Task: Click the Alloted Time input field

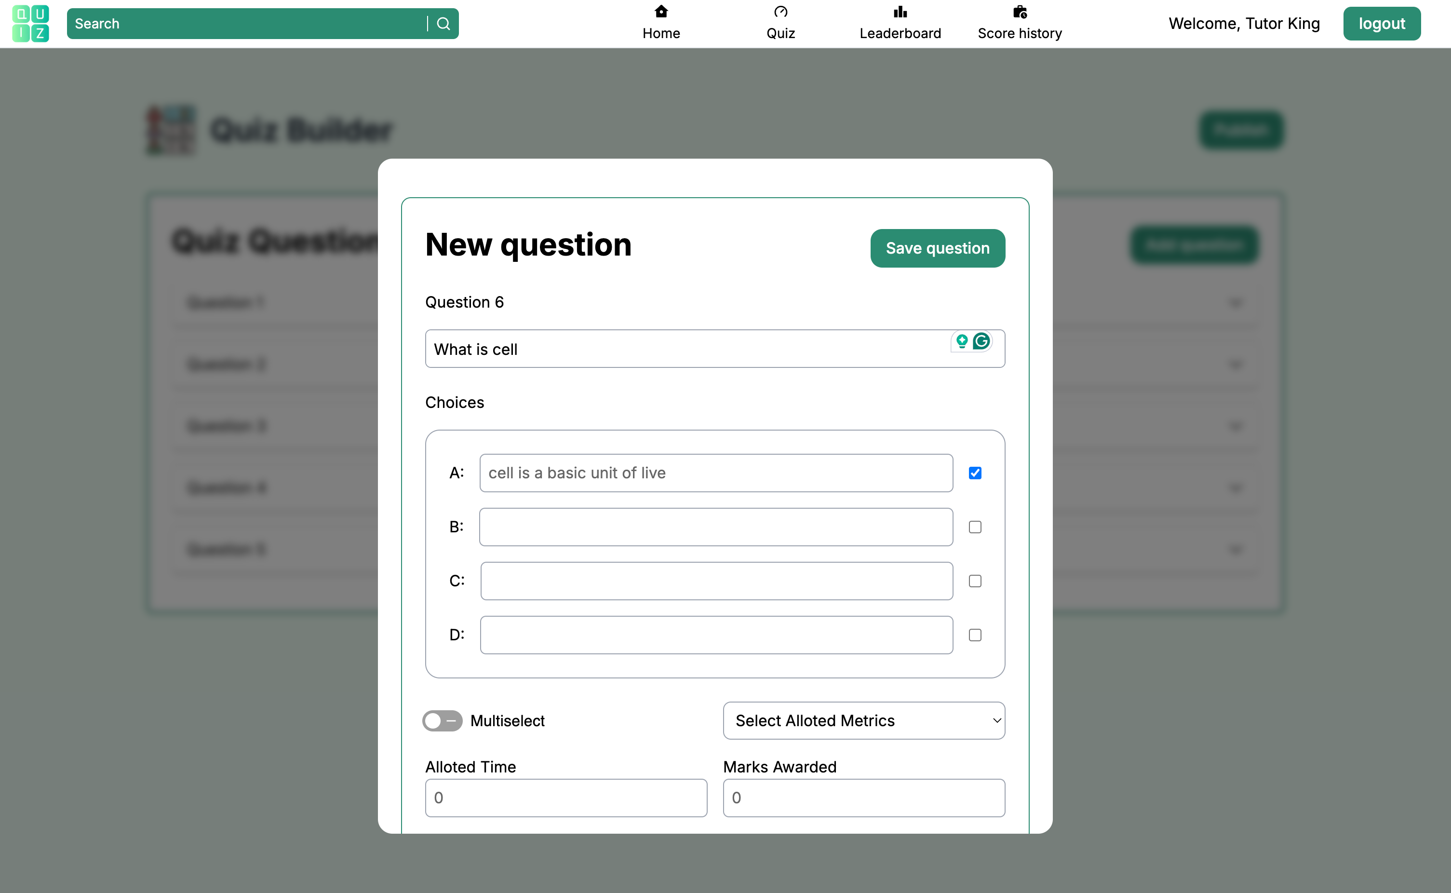Action: click(x=565, y=798)
